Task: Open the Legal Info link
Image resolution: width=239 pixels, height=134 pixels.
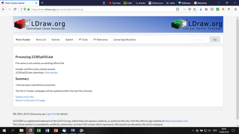Action: (x=51, y=114)
